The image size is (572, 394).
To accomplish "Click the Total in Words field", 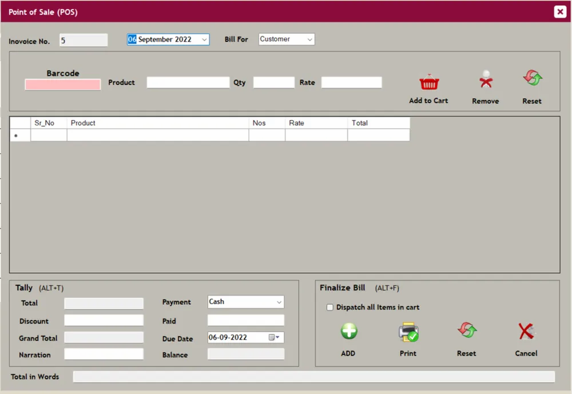I will click(x=313, y=377).
